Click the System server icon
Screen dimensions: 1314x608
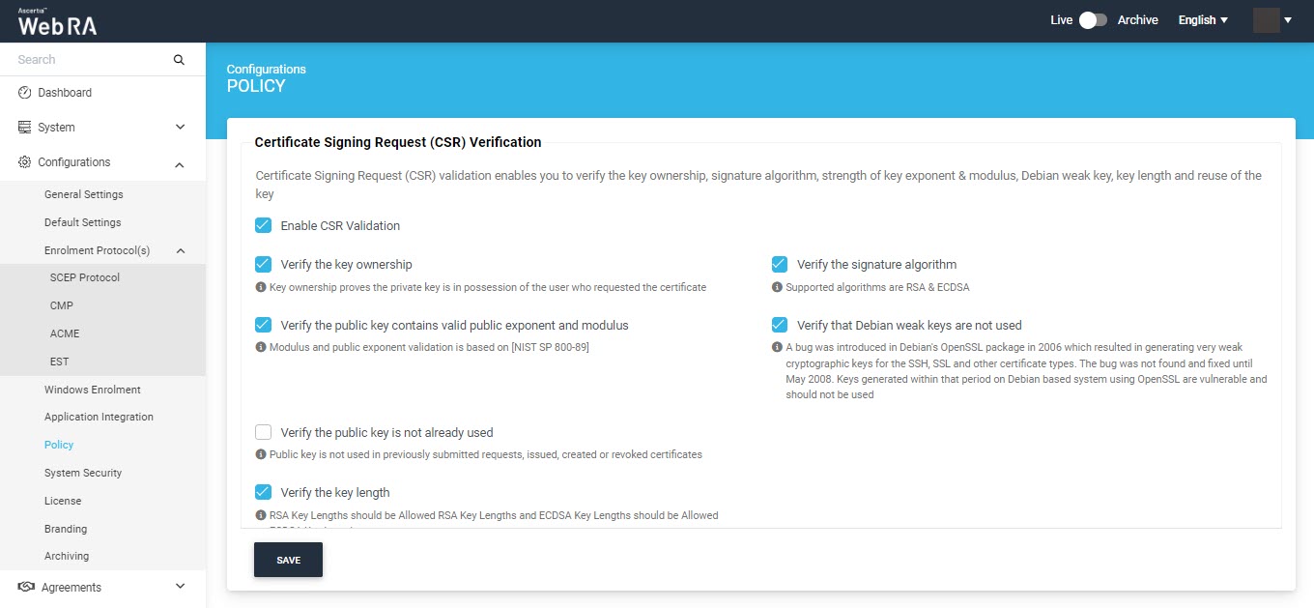pyautogui.click(x=25, y=128)
